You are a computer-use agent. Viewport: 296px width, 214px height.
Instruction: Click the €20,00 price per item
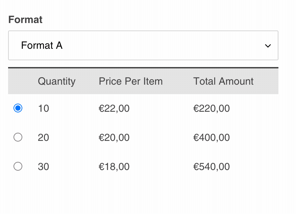coord(114,137)
